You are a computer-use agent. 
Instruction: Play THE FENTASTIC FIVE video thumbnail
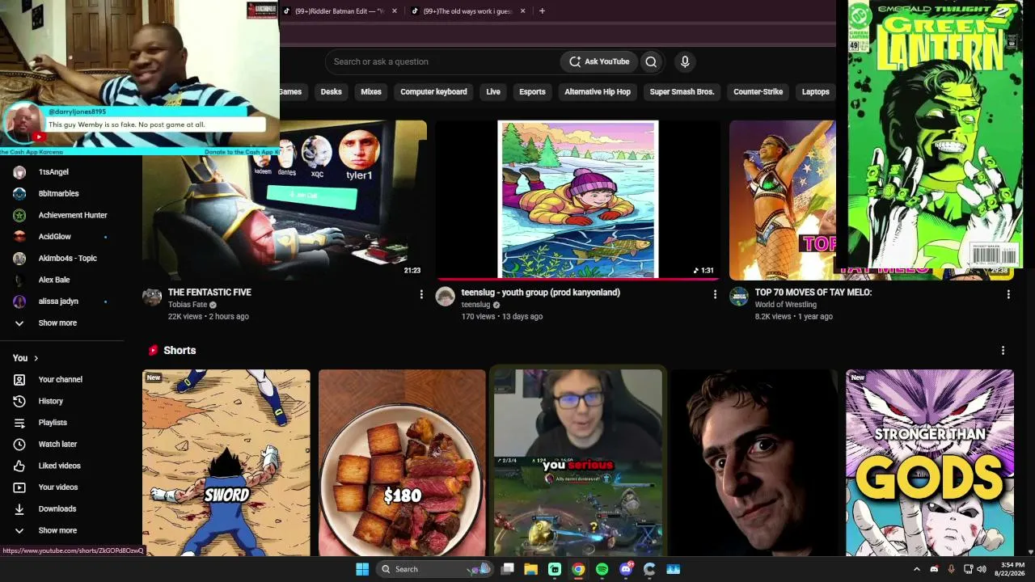coord(285,200)
